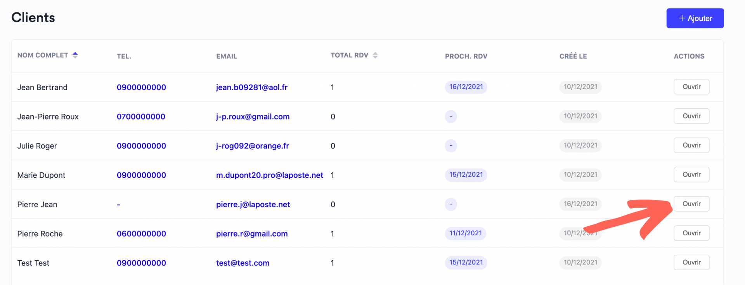Select the name Jean-Pierre Roux
Screen dimensions: 745x285
48,116
